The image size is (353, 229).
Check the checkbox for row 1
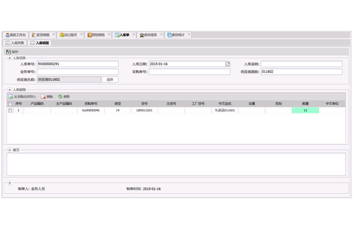(x=10, y=110)
